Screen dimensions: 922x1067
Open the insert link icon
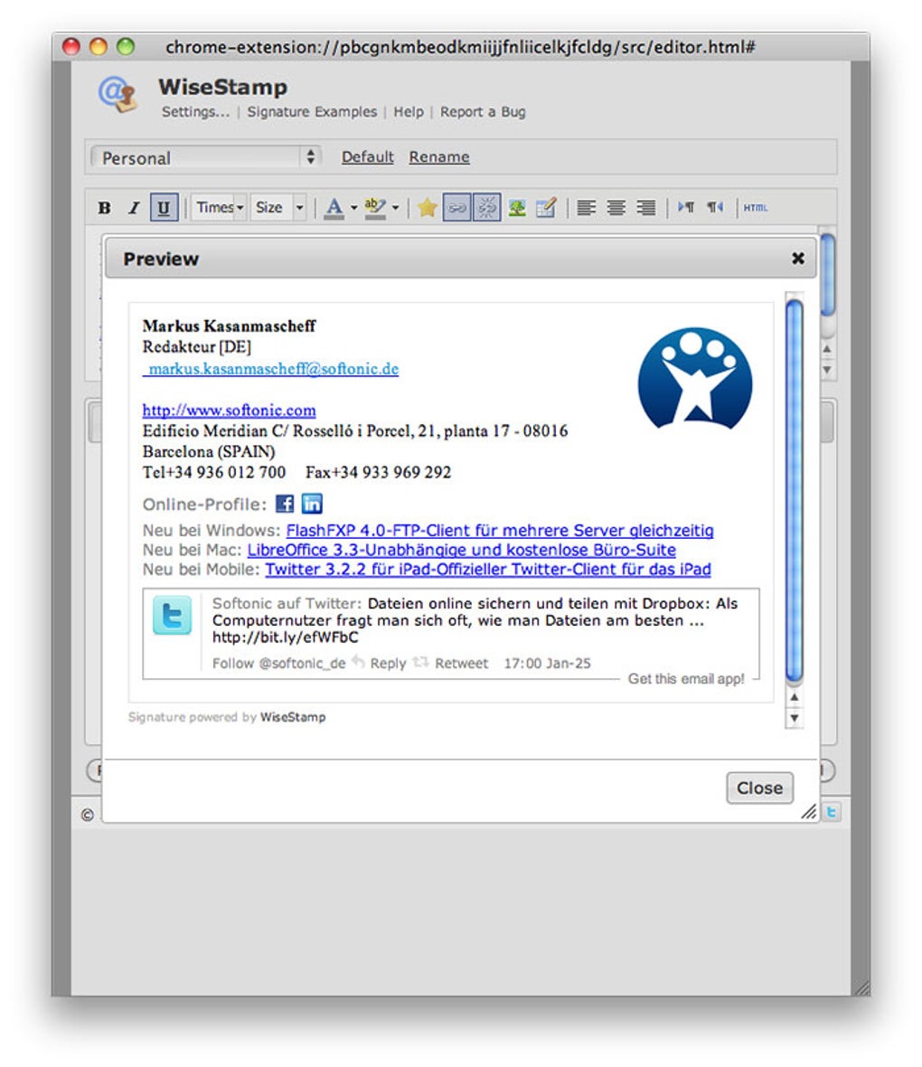click(x=455, y=207)
